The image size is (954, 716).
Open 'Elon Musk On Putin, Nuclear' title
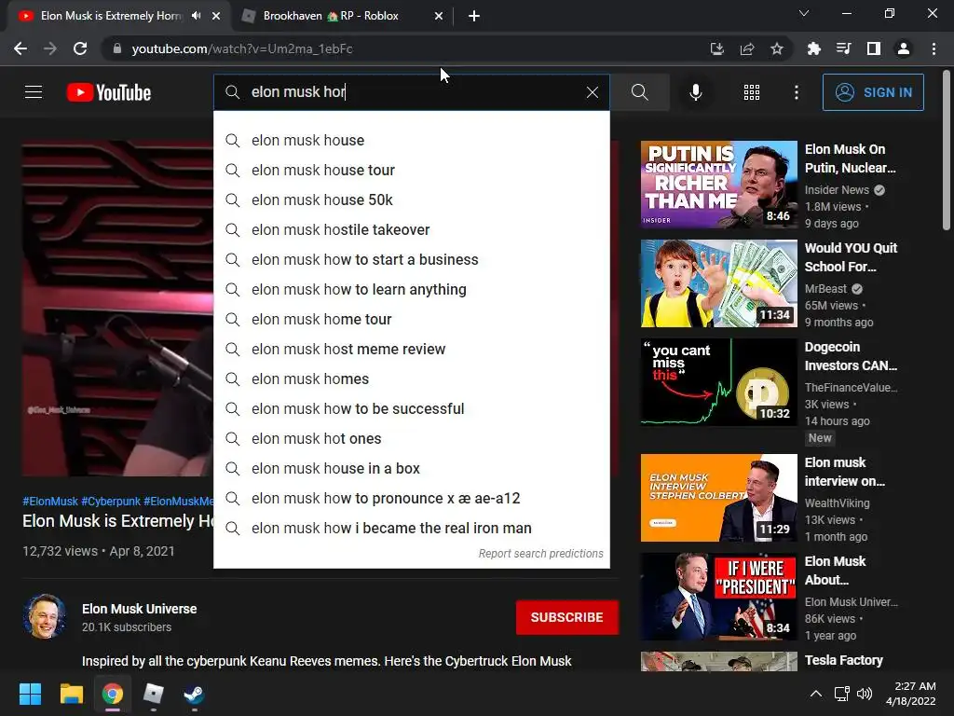[x=850, y=158]
